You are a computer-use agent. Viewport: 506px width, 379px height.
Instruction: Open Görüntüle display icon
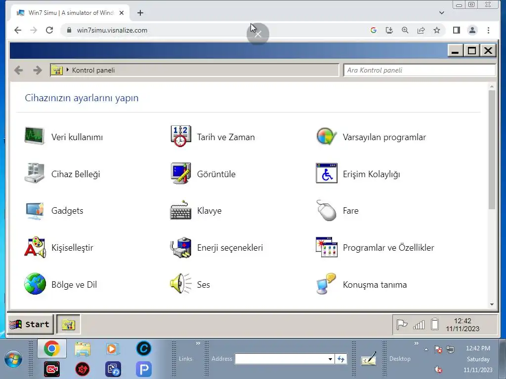(181, 173)
